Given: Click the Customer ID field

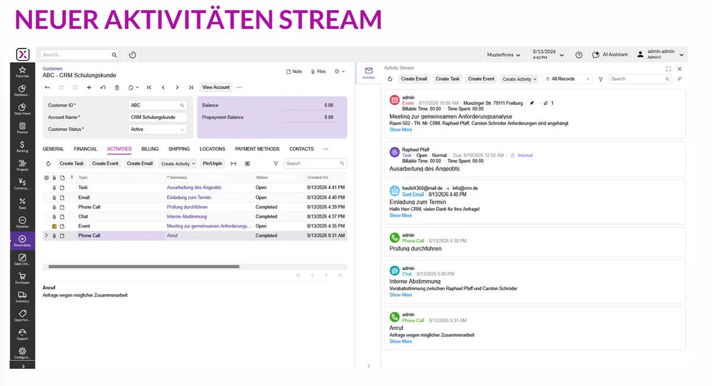Looking at the screenshot, I should coord(158,105).
